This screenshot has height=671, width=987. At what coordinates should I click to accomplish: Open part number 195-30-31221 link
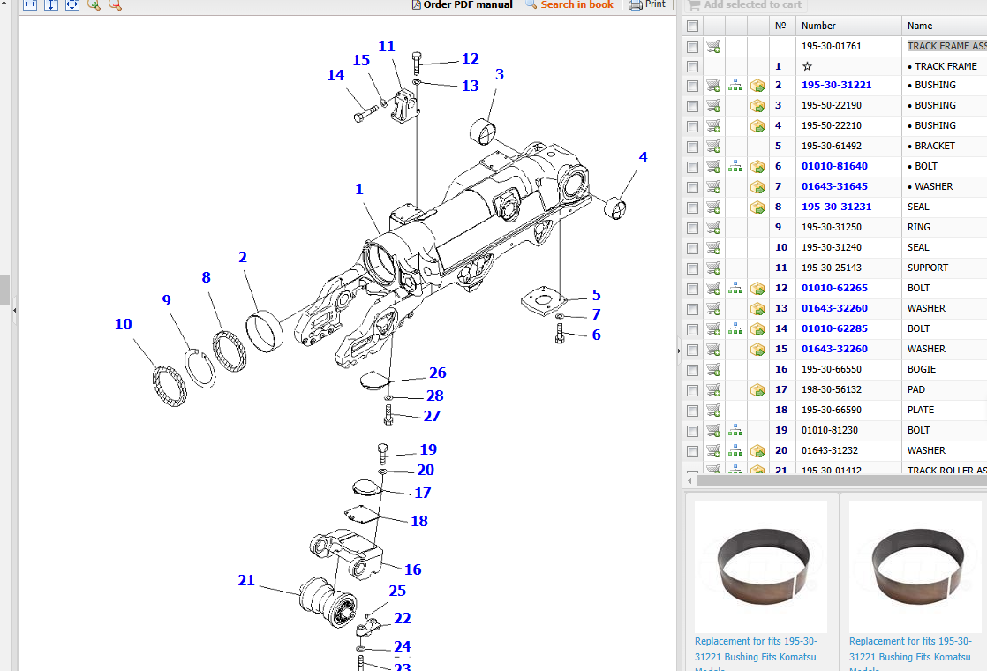(x=836, y=85)
